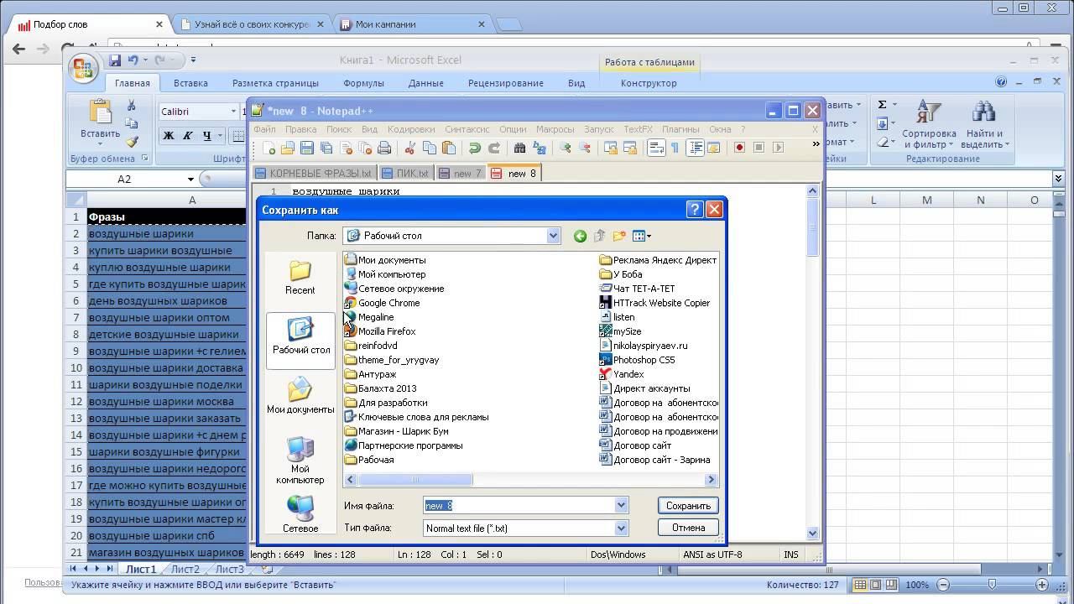Screen dimensions: 1074x604
Task: Toggle the Indent Guide button in Notepad++
Action: 695,148
